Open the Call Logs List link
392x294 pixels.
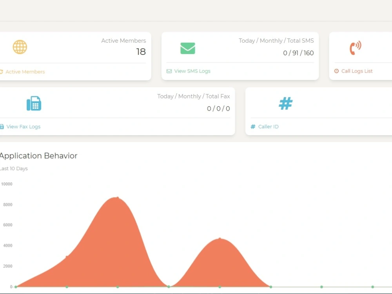coord(357,71)
